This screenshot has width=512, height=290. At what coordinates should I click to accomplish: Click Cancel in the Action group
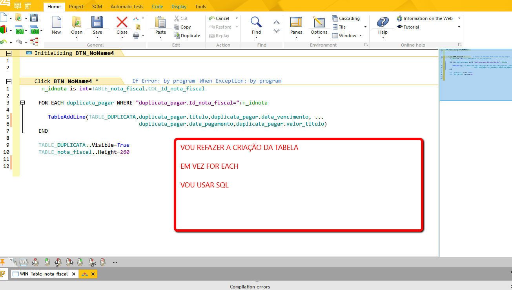click(222, 18)
